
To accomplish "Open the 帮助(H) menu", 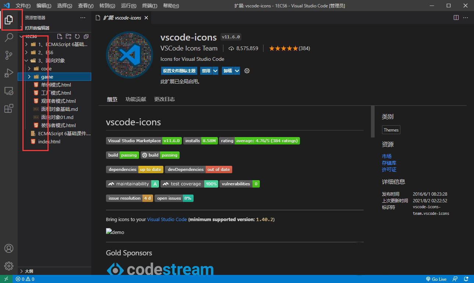I will (171, 6).
